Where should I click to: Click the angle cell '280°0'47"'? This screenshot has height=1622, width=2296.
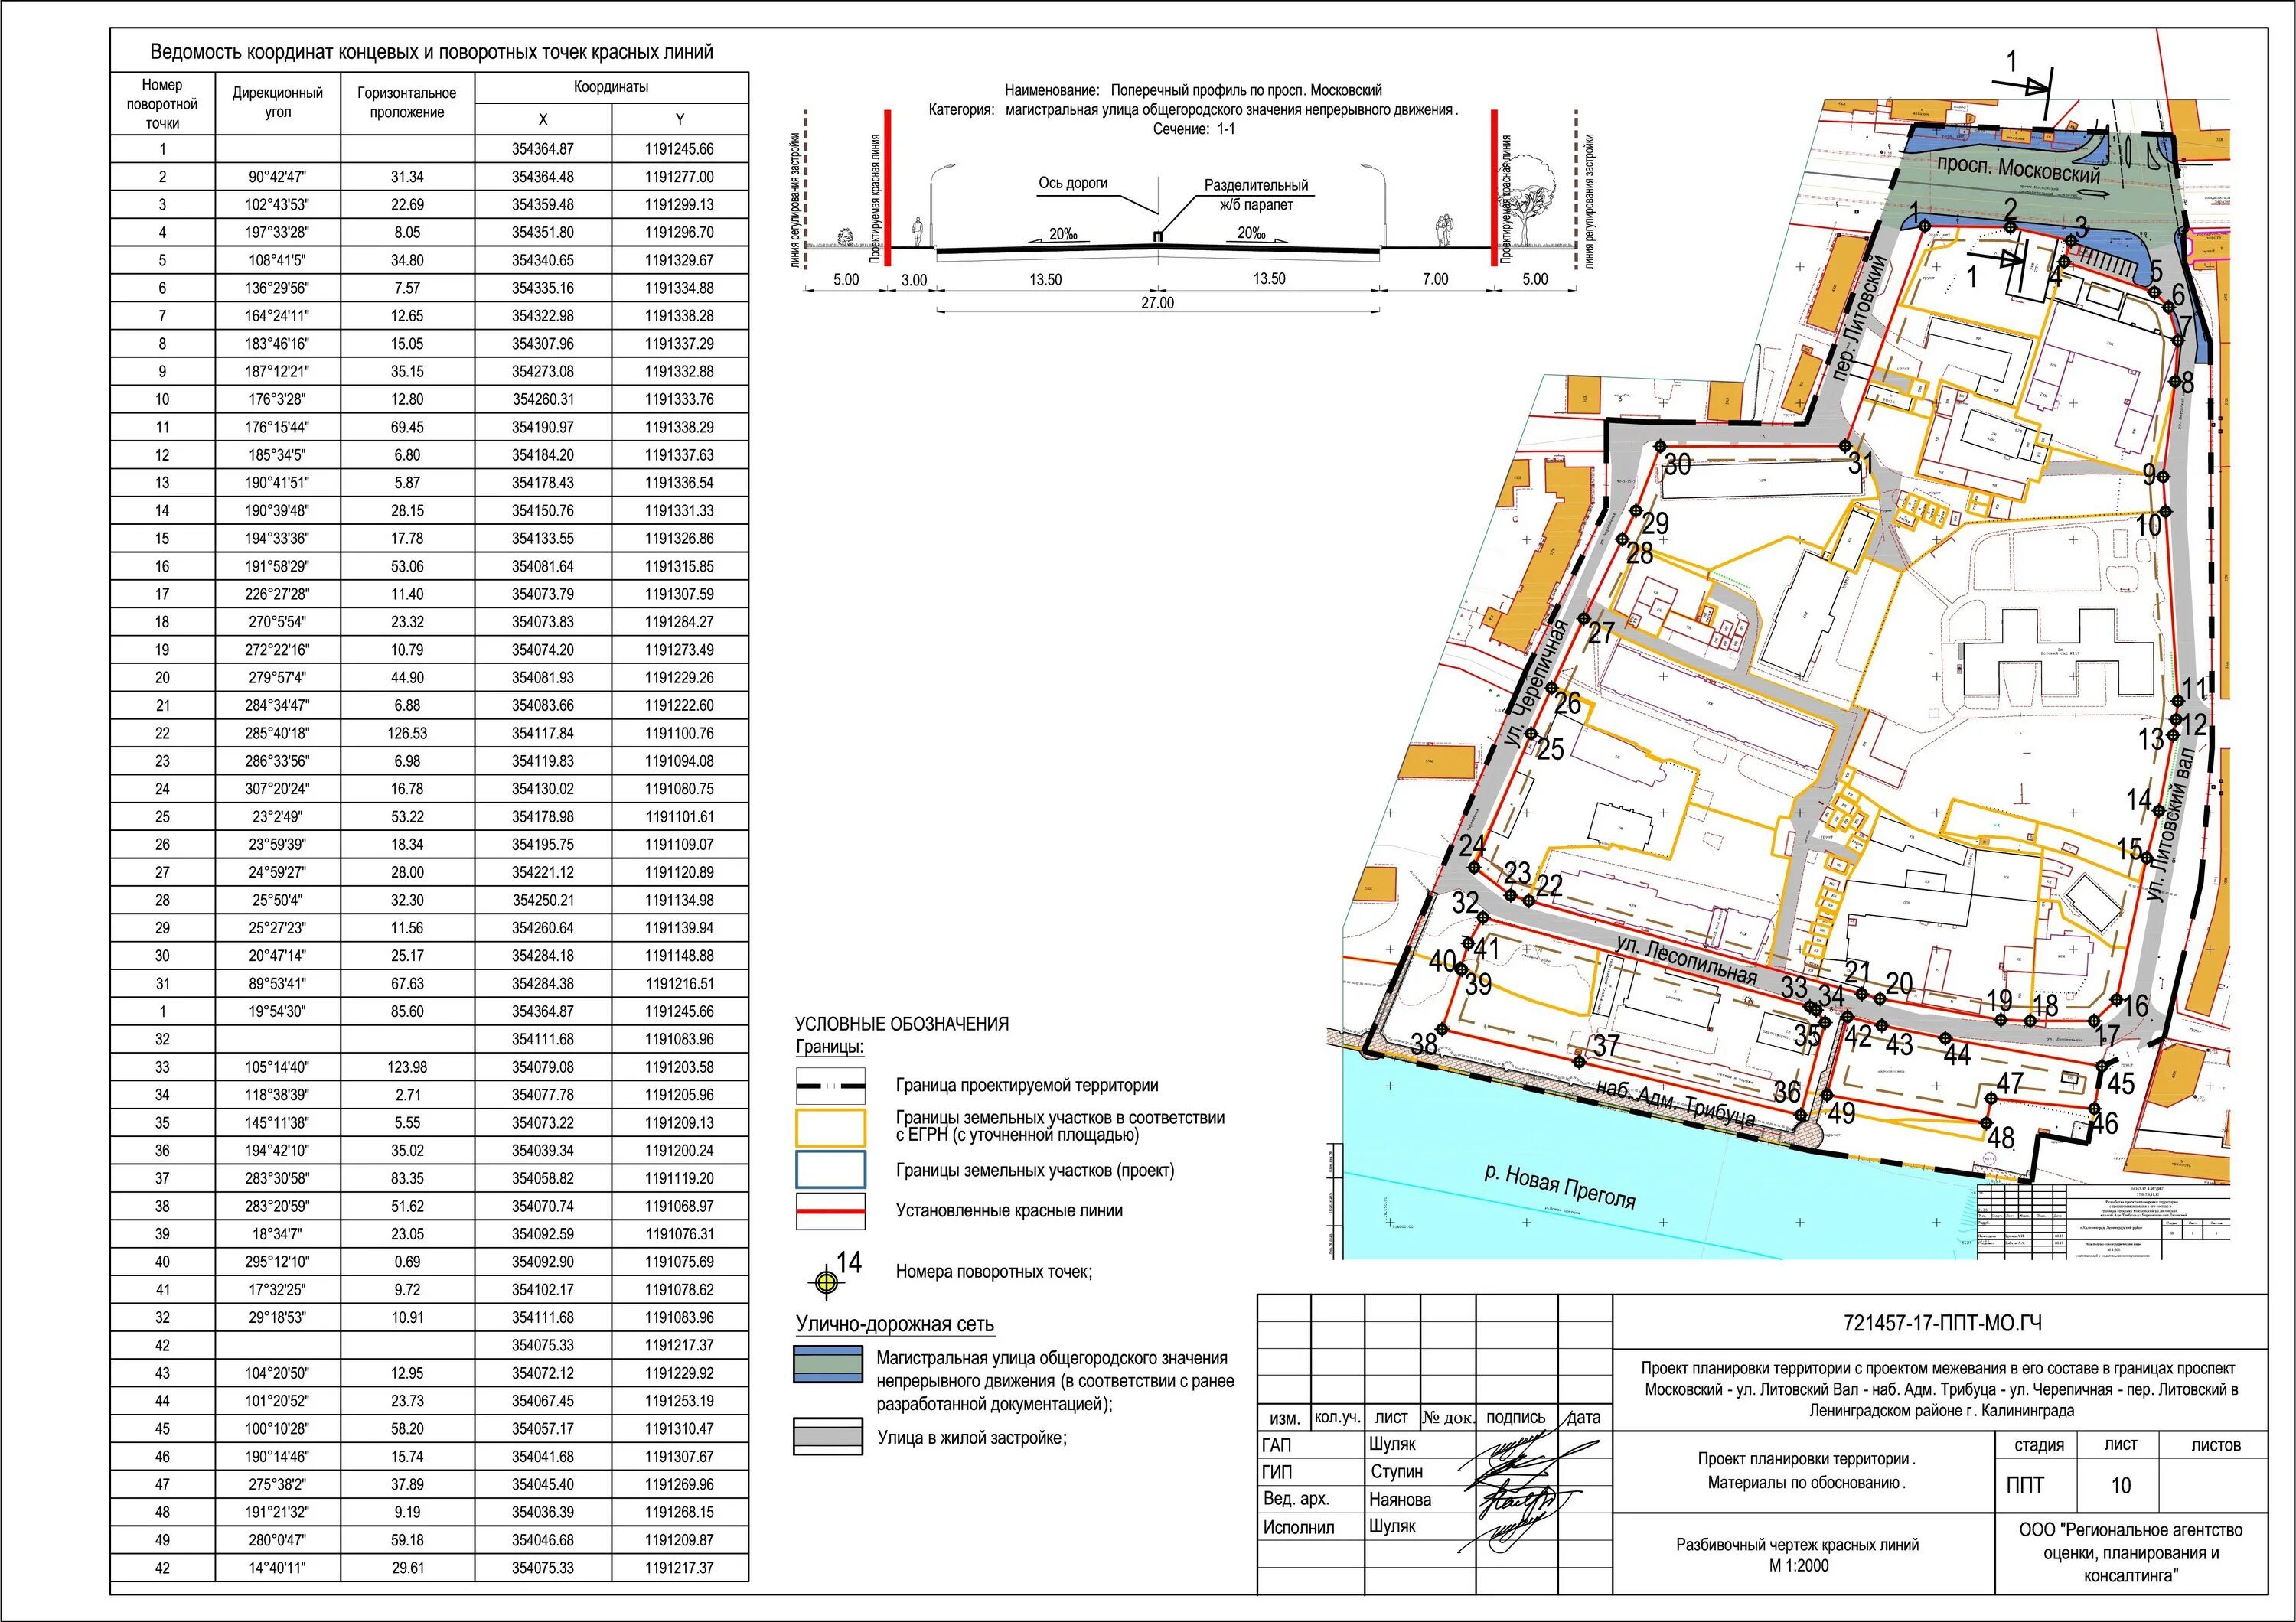click(x=278, y=1540)
